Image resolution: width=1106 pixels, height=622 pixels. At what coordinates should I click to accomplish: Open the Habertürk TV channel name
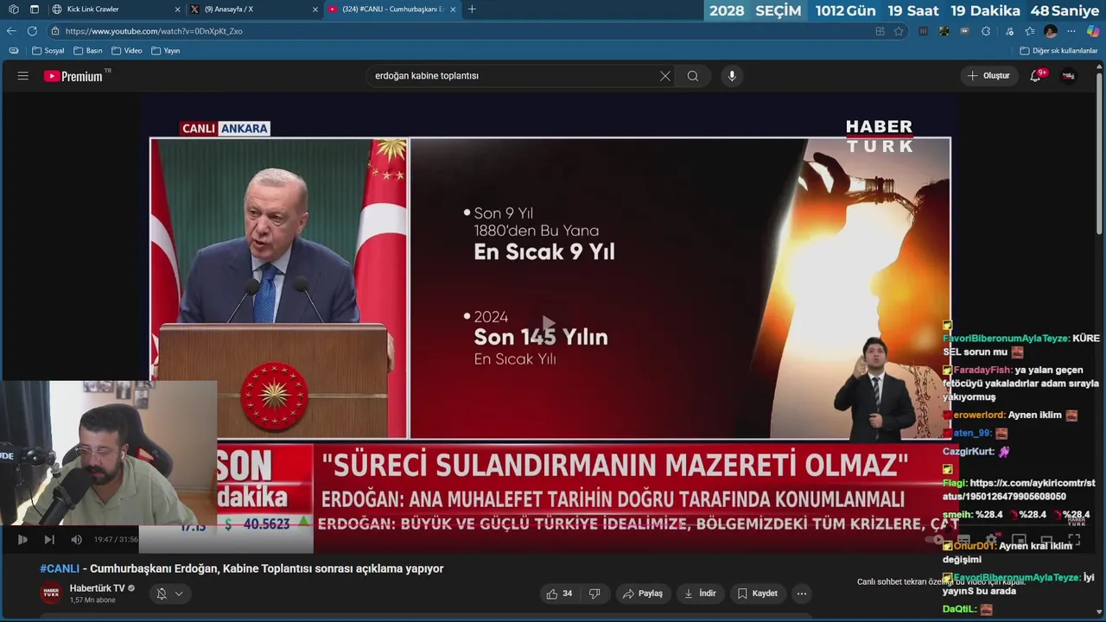click(98, 588)
